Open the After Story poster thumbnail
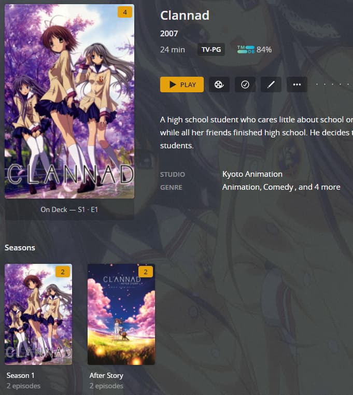This screenshot has height=395, width=353. [x=121, y=314]
